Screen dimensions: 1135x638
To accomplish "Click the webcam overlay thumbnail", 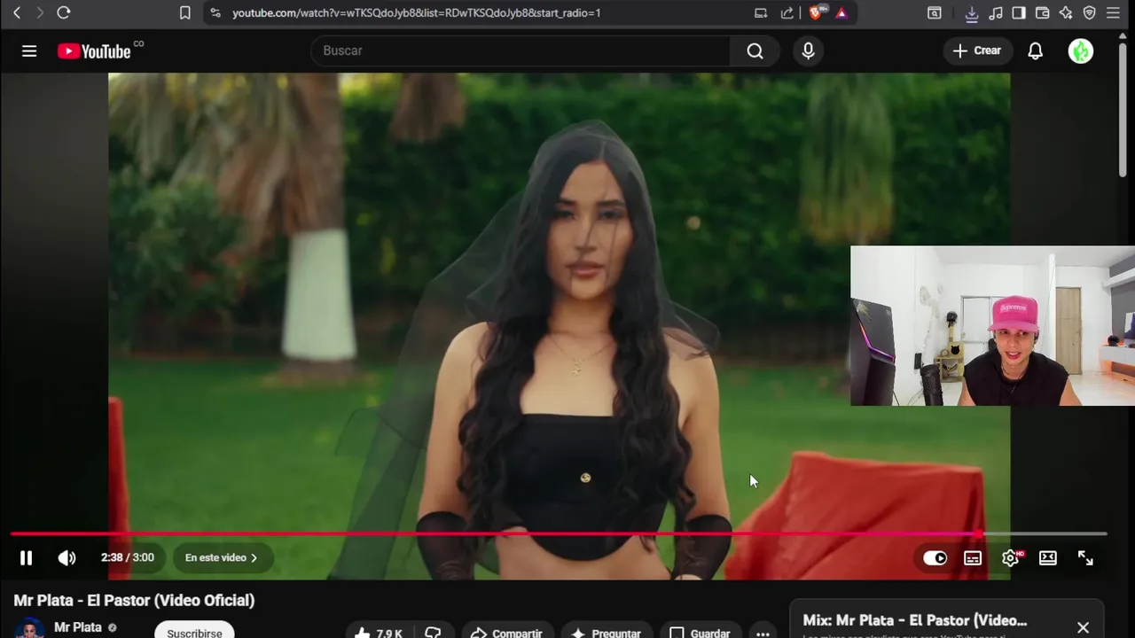I will click(992, 326).
